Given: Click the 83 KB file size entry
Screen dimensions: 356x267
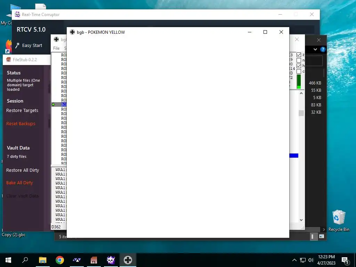Looking at the screenshot, I should pyautogui.click(x=316, y=105).
